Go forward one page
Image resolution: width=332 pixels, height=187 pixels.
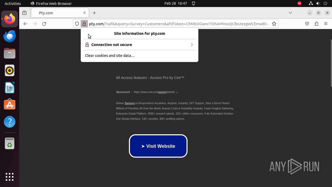coord(35,24)
